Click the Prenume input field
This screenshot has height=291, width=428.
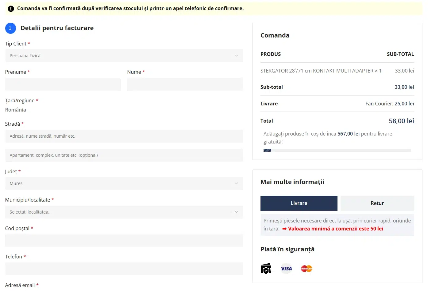coord(63,84)
